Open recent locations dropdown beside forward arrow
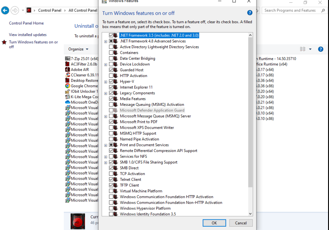Image resolution: width=329 pixels, height=230 pixels. pos(23,10)
